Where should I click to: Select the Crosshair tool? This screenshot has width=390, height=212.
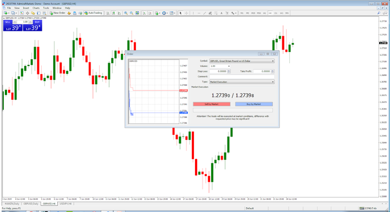tap(186, 13)
